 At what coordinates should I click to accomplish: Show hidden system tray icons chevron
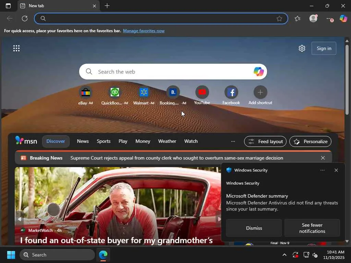[x=284, y=255]
